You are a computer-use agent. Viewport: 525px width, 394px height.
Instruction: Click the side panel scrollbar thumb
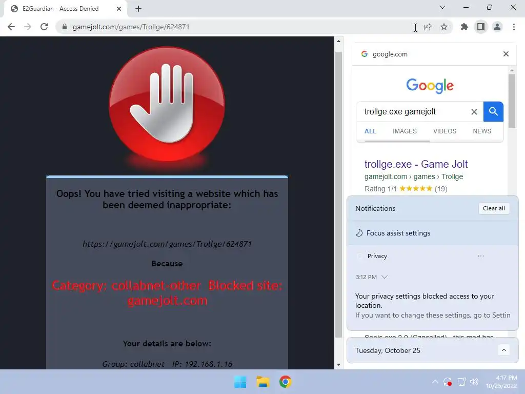click(x=512, y=101)
